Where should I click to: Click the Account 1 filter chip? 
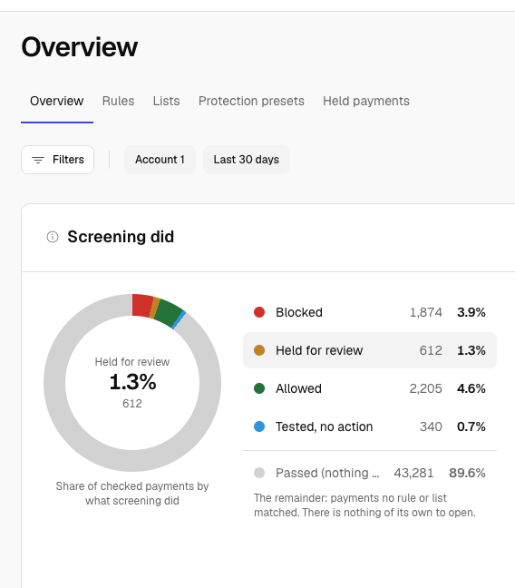(x=160, y=160)
